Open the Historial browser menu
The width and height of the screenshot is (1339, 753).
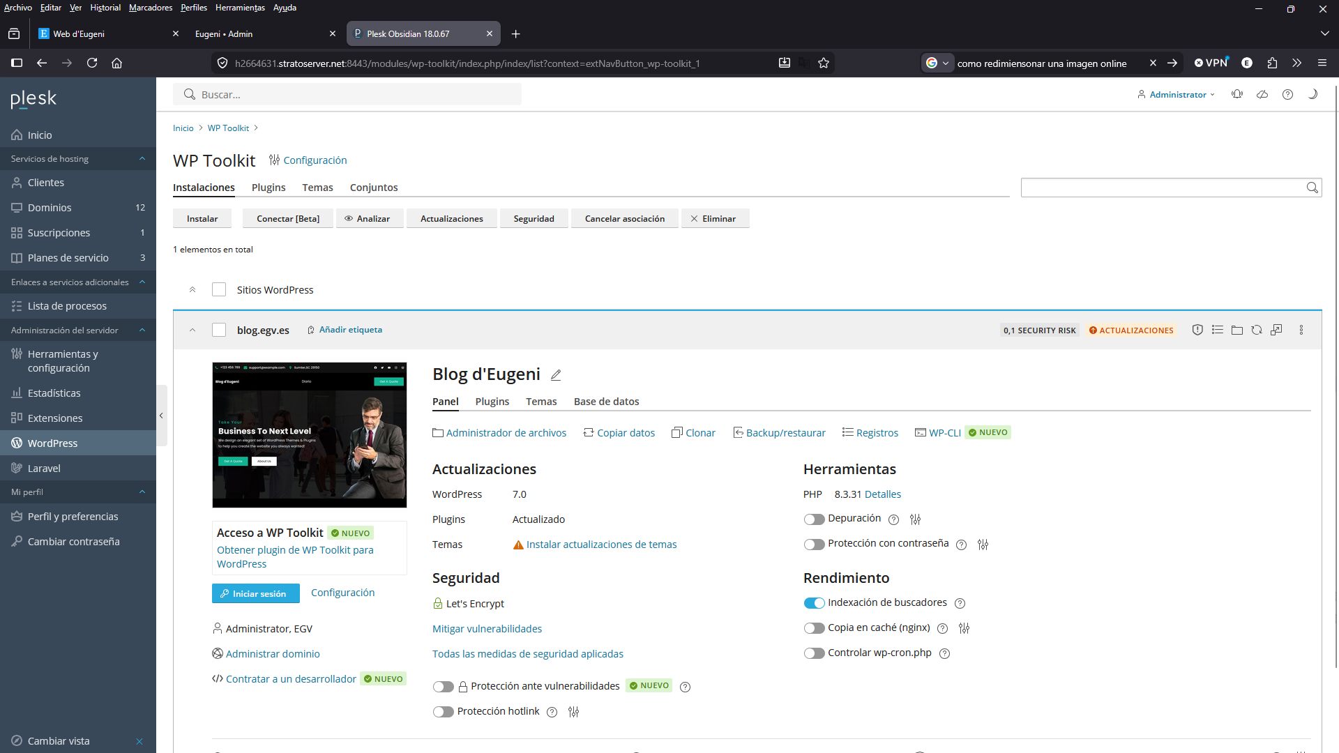105,8
